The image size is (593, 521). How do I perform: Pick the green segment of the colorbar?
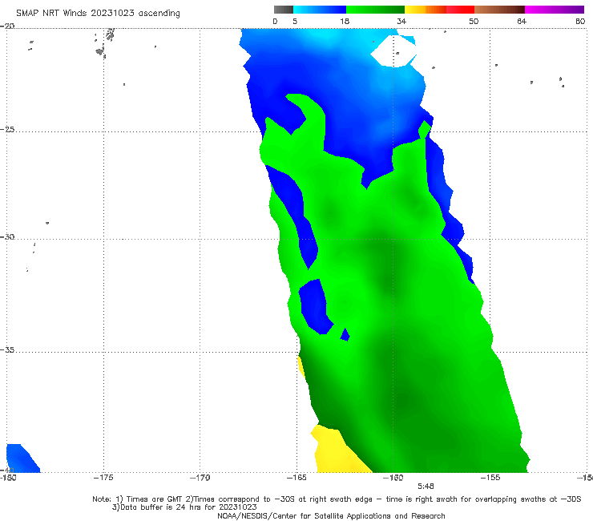coord(375,10)
